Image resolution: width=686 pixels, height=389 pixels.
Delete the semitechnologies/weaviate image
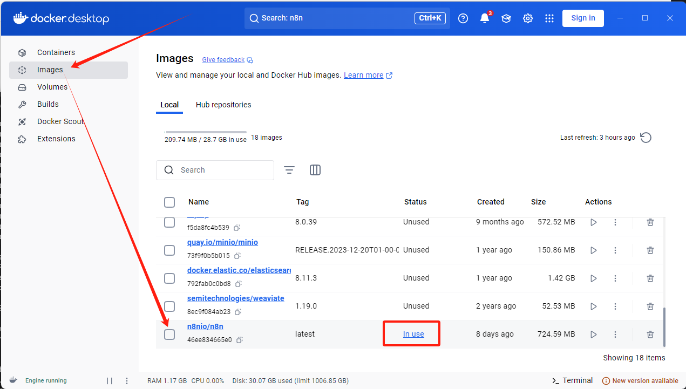click(650, 306)
